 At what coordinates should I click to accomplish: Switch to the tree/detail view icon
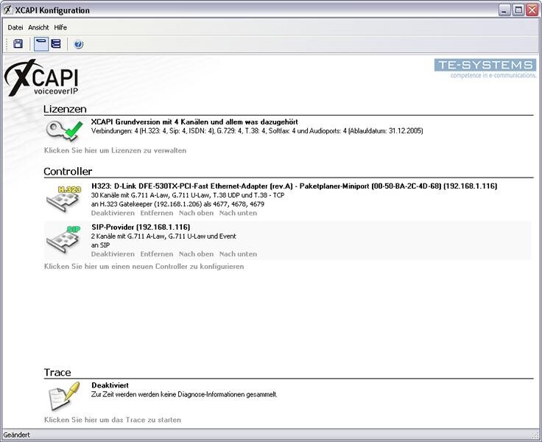[x=56, y=44]
